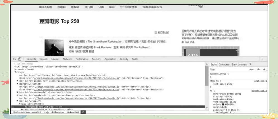This screenshot has width=278, height=119.
Task: Expand the collapsed script node
Action: pyautogui.click(x=17, y=84)
